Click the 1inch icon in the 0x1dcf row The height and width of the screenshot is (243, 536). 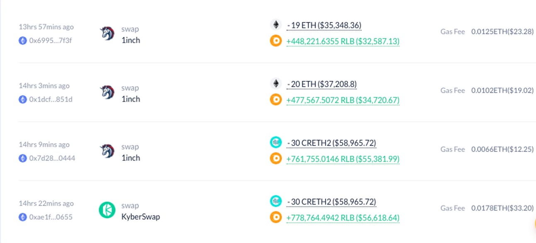click(107, 92)
